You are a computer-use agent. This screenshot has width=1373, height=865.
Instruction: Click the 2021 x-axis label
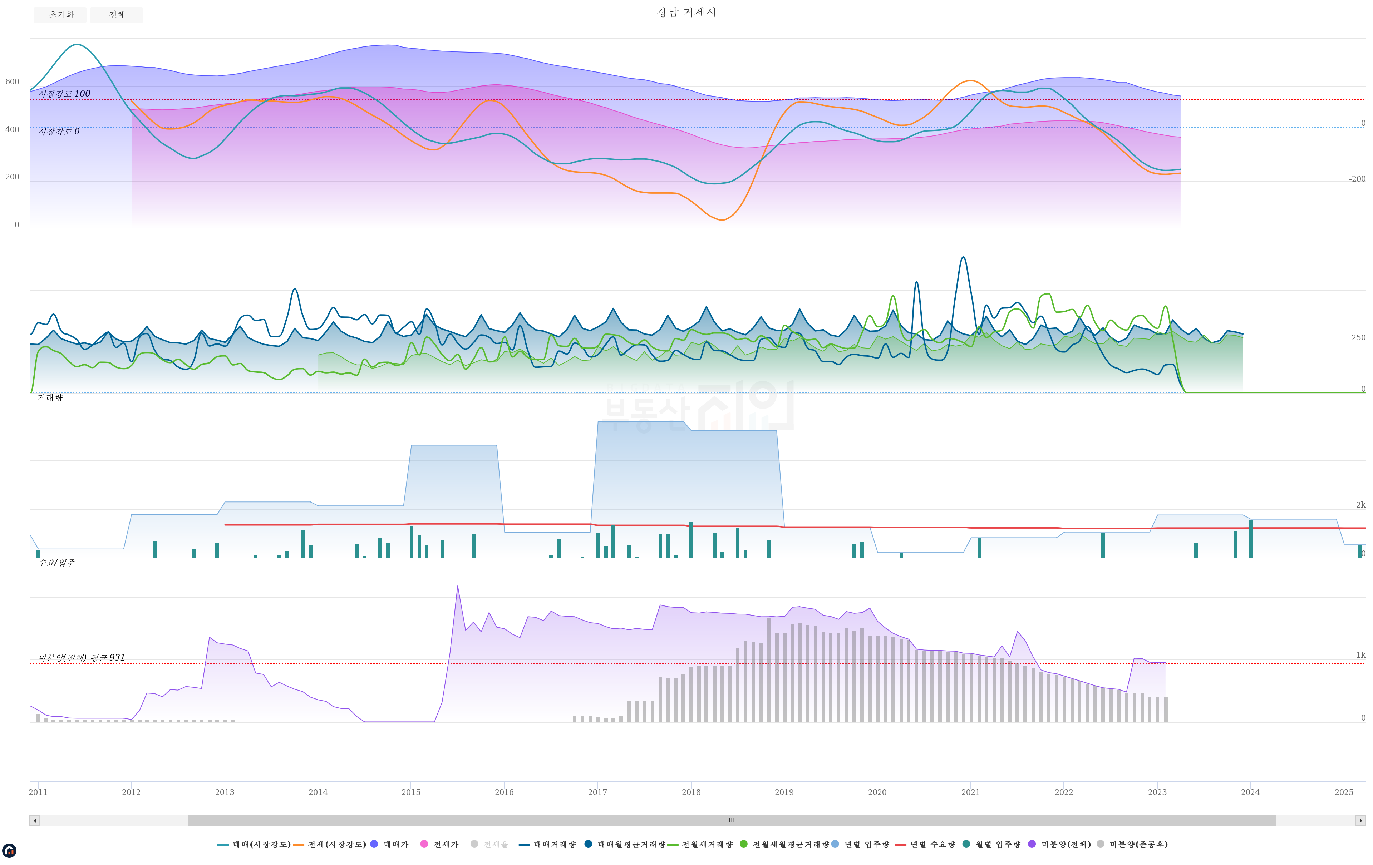tap(970, 792)
